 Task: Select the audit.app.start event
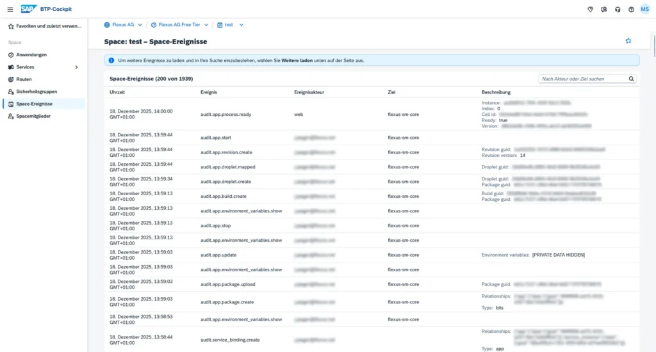(x=215, y=138)
